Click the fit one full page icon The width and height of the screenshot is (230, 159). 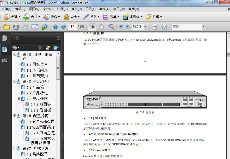[164, 27]
